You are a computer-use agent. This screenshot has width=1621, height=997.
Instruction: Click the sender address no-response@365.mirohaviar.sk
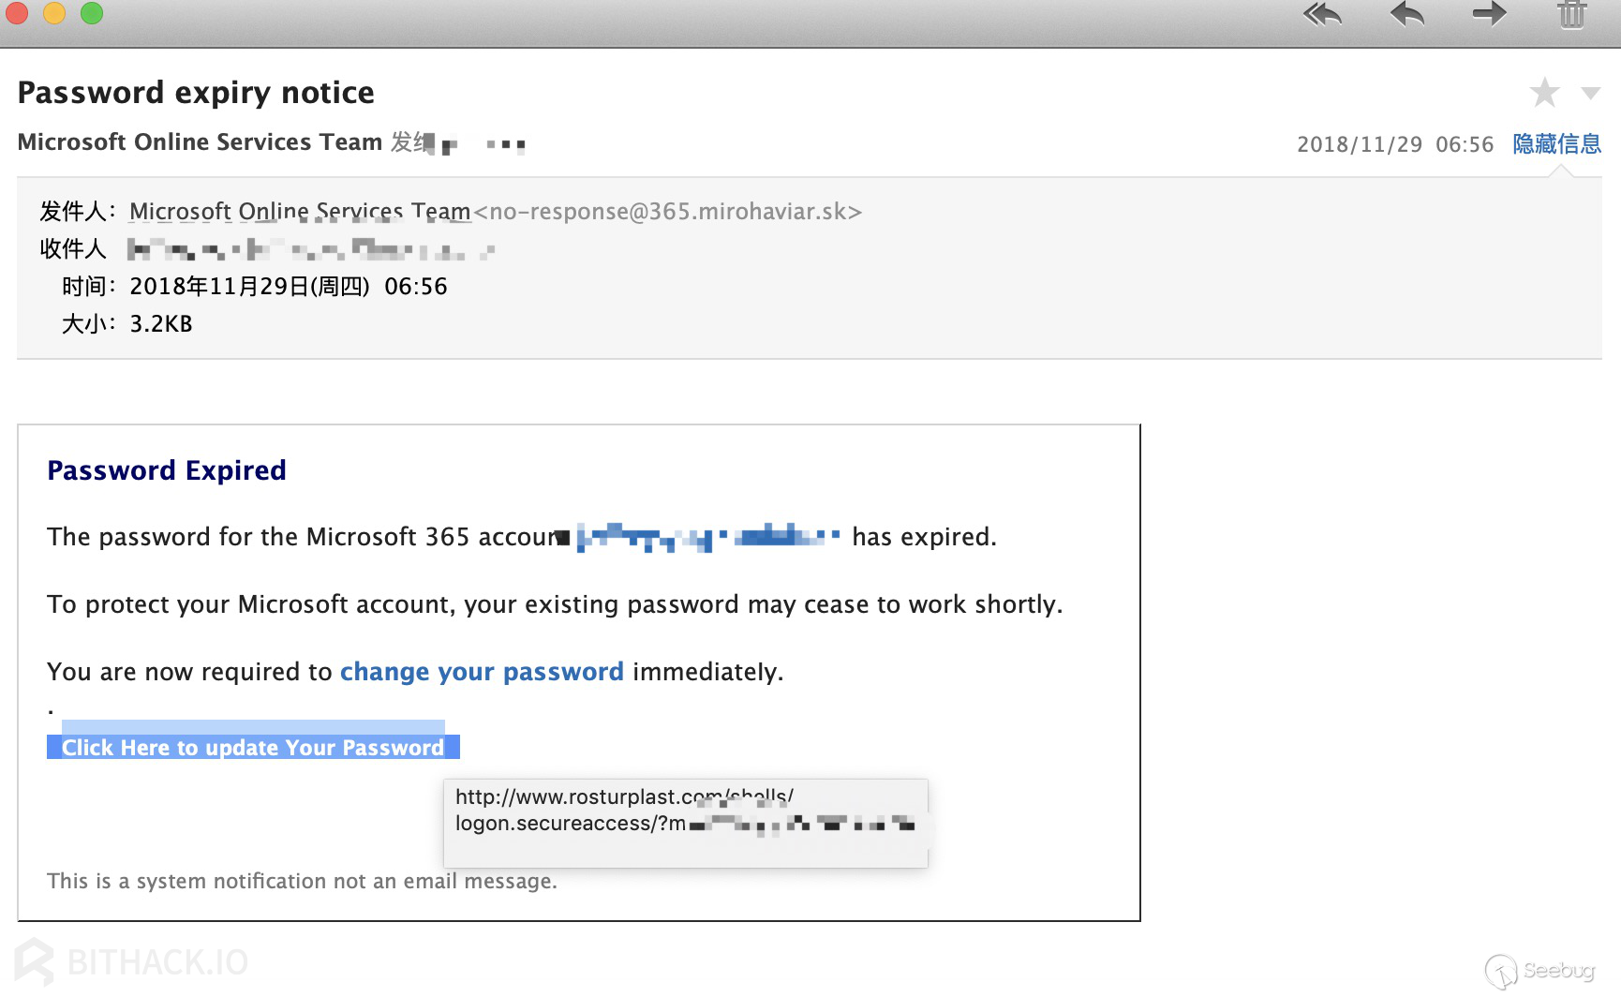667,212
